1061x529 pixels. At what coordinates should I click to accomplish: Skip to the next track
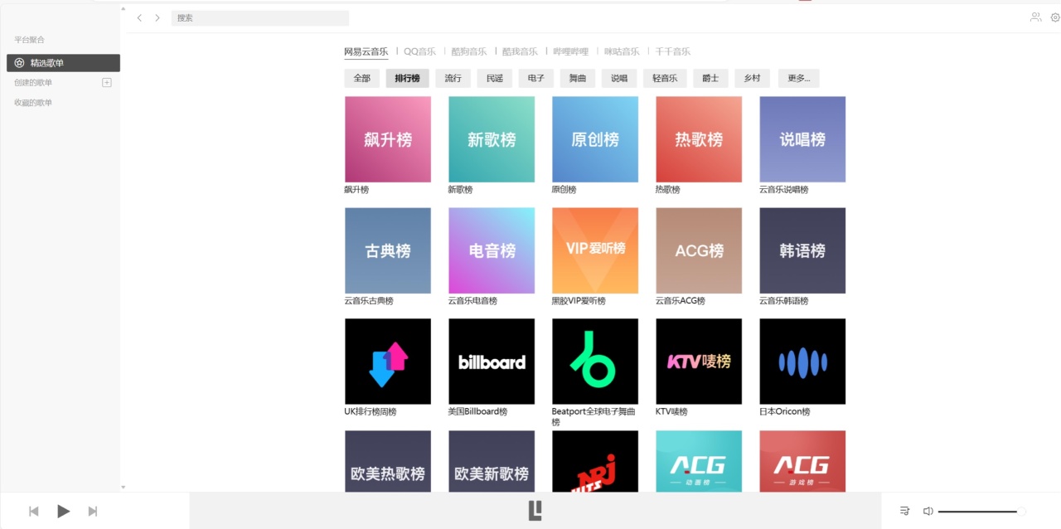coord(93,511)
